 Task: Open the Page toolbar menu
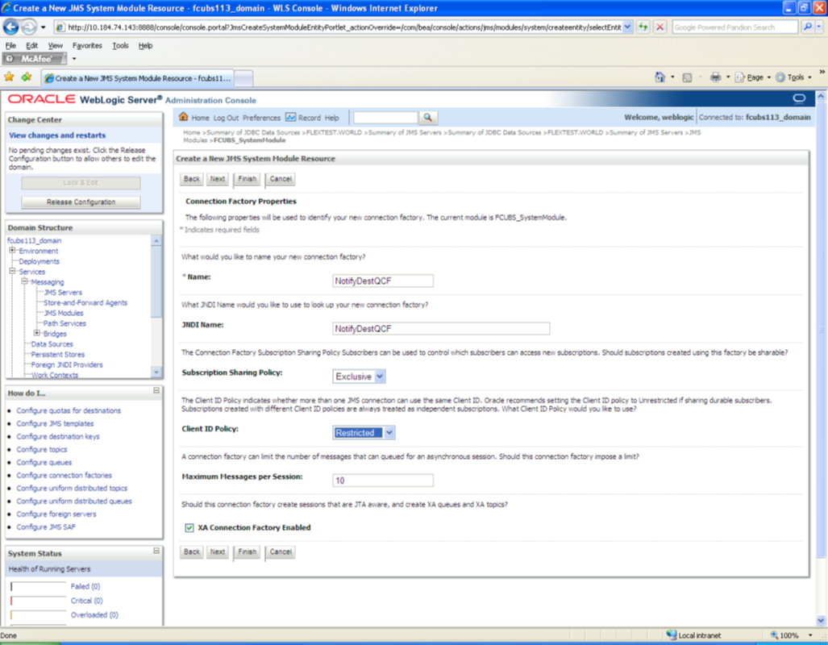(754, 77)
